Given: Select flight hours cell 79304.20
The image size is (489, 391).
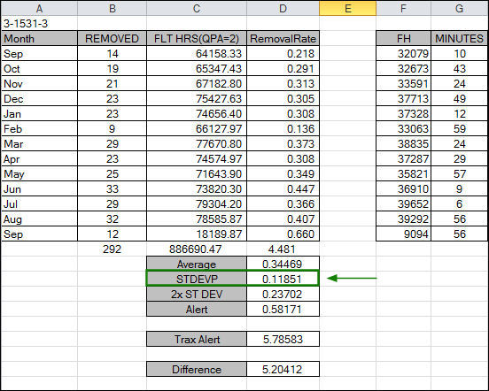Looking at the screenshot, I should (197, 204).
